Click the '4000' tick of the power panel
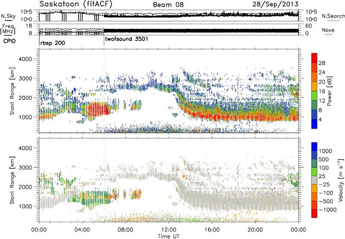This screenshot has width=345, height=239. click(x=25, y=59)
